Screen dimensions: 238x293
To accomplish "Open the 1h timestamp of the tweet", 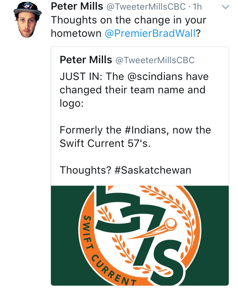I will pos(197,7).
